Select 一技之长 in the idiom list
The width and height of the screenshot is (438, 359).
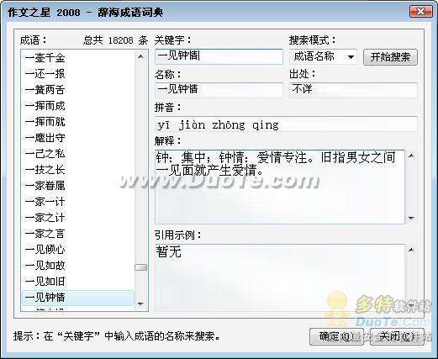tap(78, 170)
